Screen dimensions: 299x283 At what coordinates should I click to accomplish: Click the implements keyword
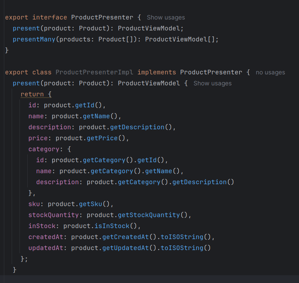pyautogui.click(x=157, y=72)
